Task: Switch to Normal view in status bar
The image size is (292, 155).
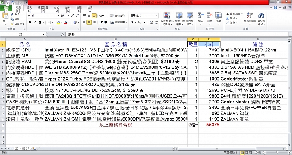Action: (242, 153)
